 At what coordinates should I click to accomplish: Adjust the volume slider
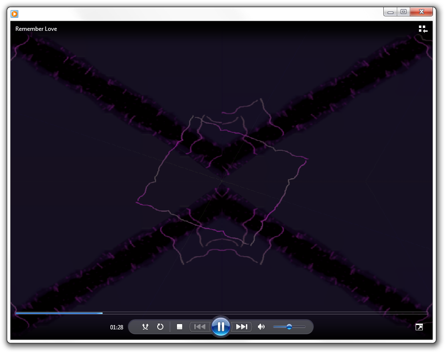pyautogui.click(x=289, y=327)
